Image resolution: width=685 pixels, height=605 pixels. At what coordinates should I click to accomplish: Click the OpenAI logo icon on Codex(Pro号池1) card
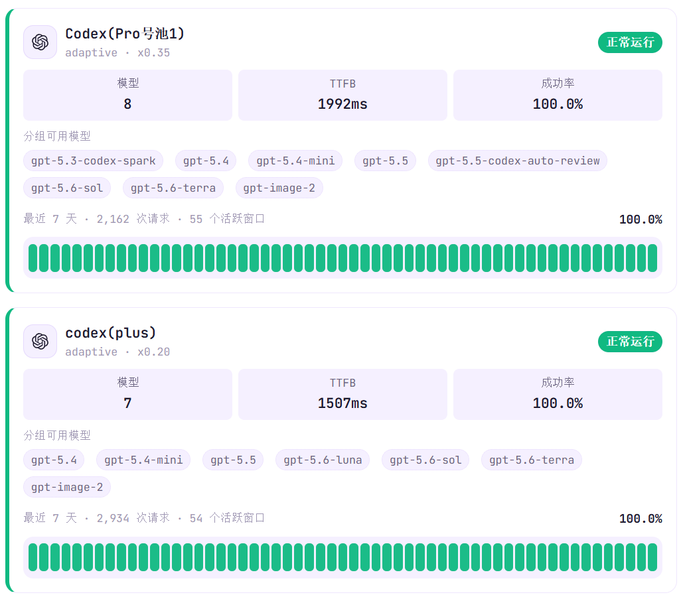tap(40, 42)
